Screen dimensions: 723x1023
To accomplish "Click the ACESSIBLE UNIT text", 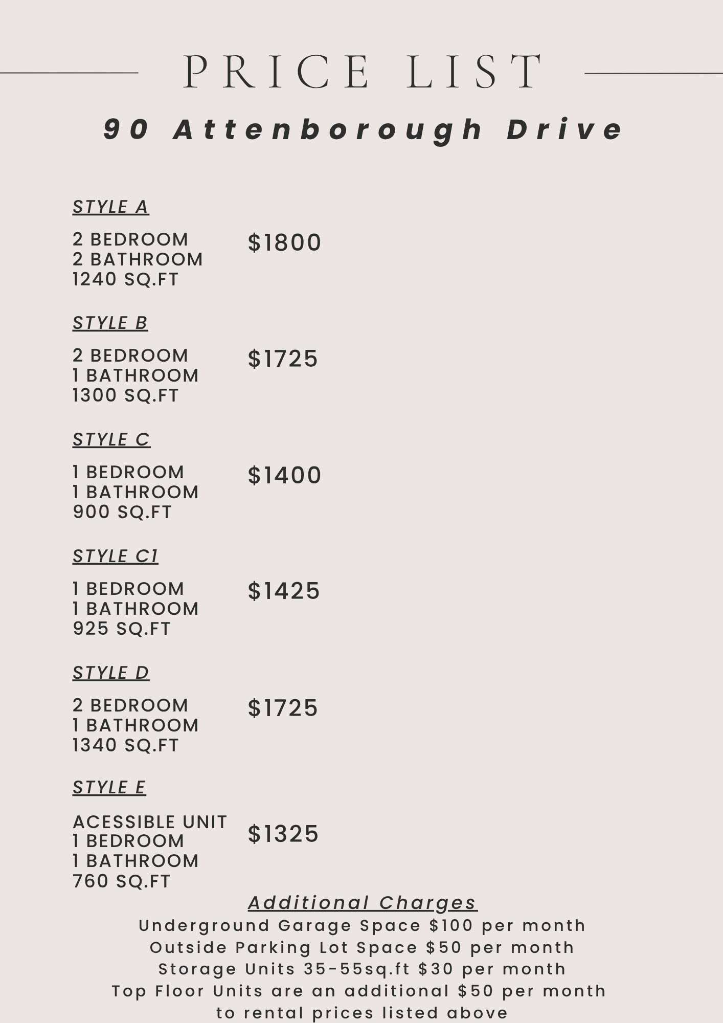I will click(150, 822).
